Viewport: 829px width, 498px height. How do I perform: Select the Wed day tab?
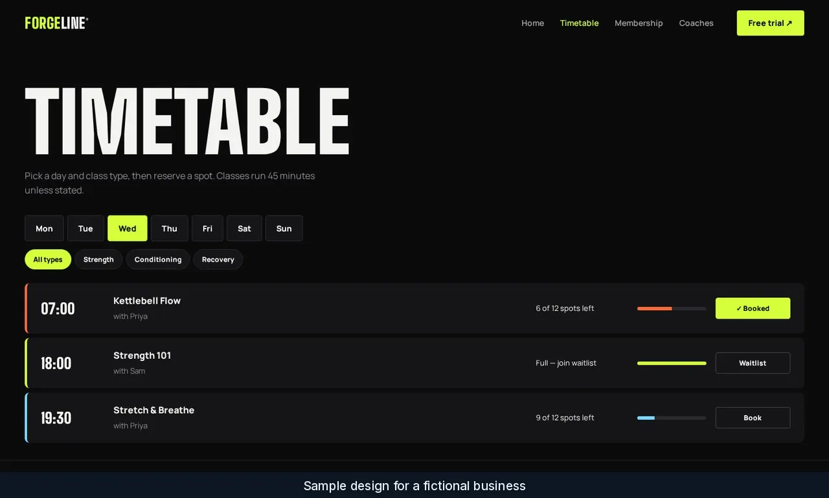pyautogui.click(x=128, y=228)
